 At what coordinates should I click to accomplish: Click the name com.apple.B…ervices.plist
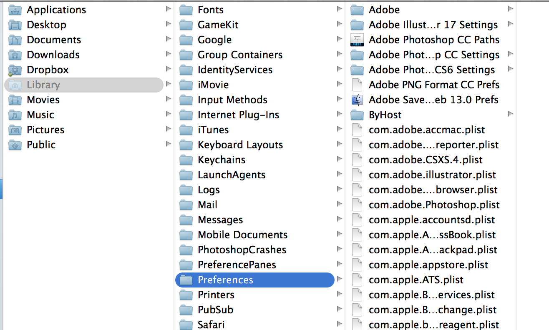432,295
